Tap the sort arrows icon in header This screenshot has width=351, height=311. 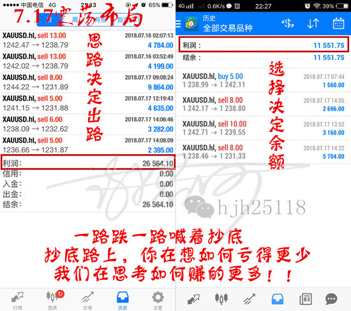click(x=313, y=23)
